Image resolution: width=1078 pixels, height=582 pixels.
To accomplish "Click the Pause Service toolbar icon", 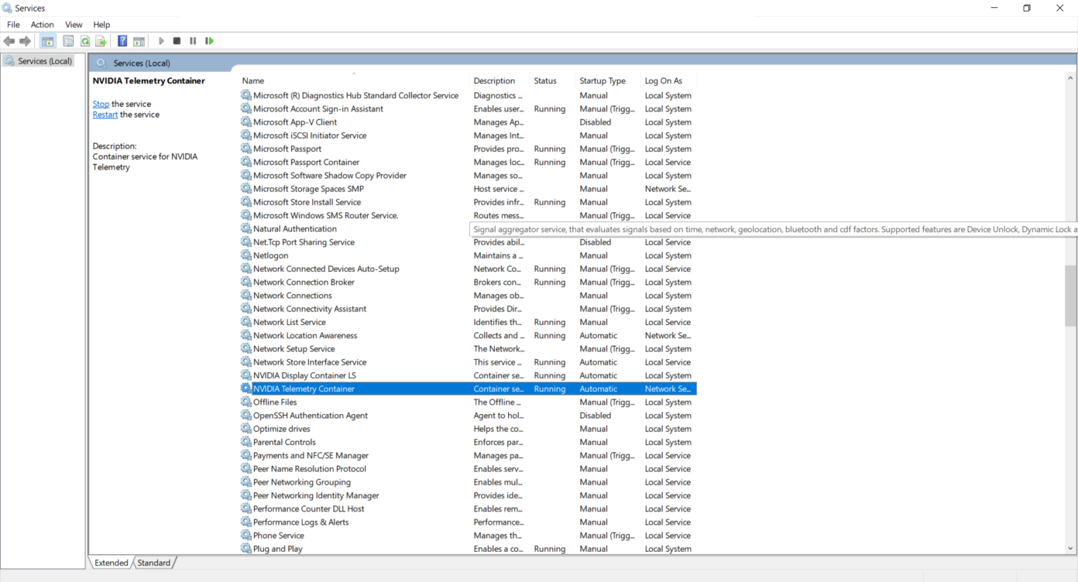I will (x=193, y=41).
